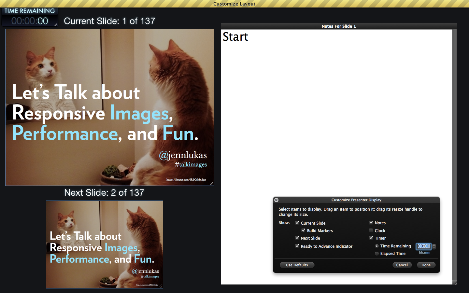Enable the Clock checkbox

(x=371, y=230)
